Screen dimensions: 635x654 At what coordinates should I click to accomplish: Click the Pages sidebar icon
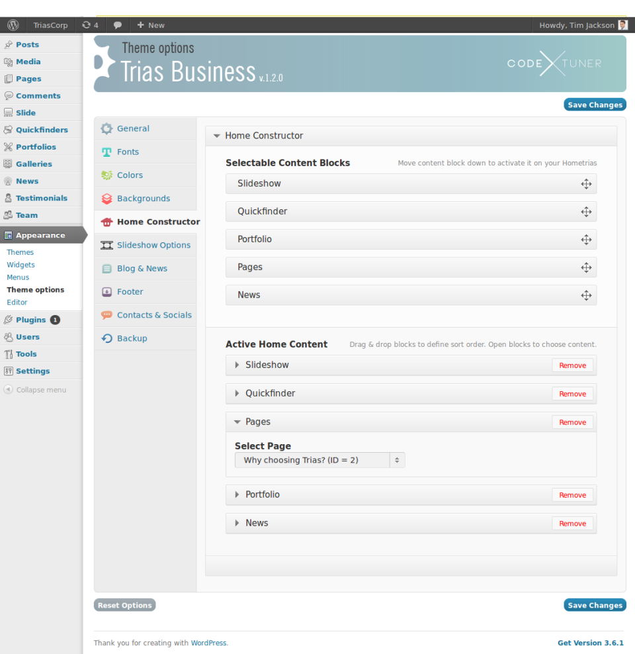(x=8, y=79)
